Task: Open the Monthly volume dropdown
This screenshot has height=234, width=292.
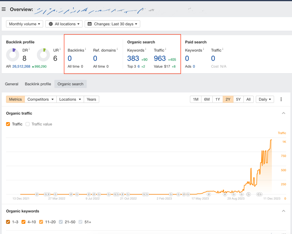Action: [x=24, y=24]
